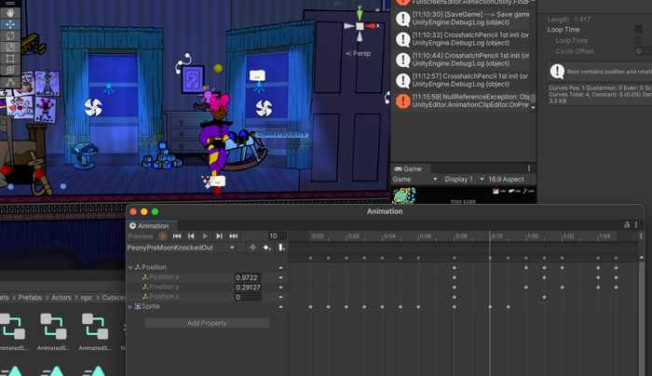This screenshot has height=376, width=652.
Task: Select the Scale tool
Action: [10, 47]
